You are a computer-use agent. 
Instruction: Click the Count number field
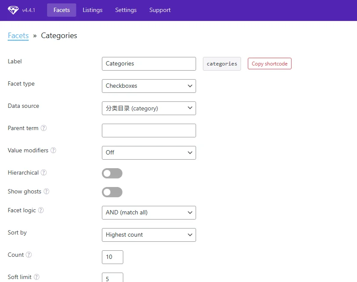click(113, 257)
